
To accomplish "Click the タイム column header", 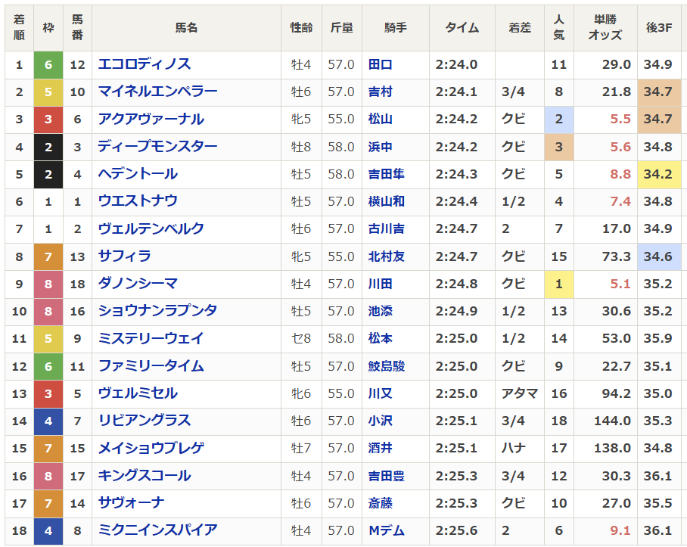I will [462, 27].
